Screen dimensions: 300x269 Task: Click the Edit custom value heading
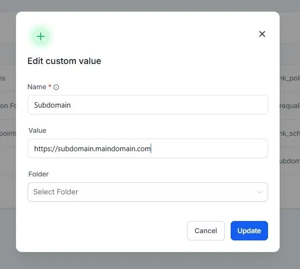[x=64, y=61]
